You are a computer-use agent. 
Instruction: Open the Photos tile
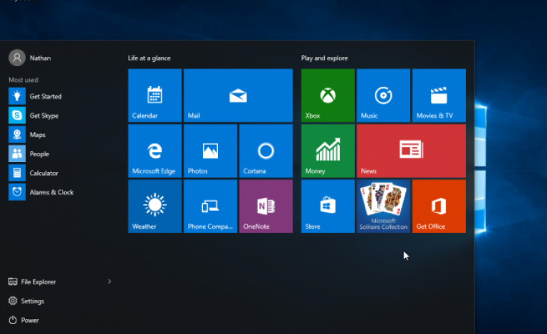210,151
